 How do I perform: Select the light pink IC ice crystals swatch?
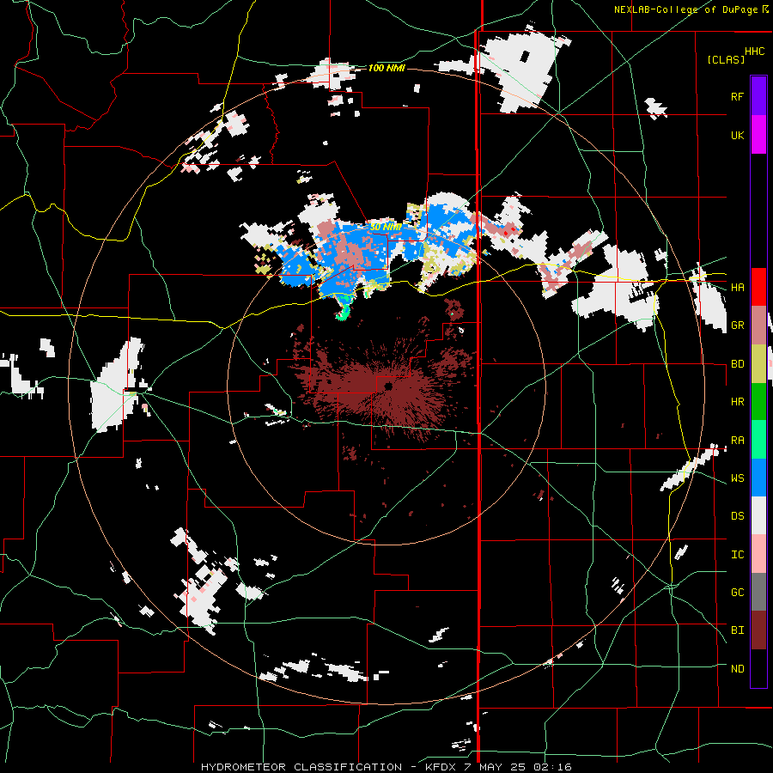coord(758,554)
